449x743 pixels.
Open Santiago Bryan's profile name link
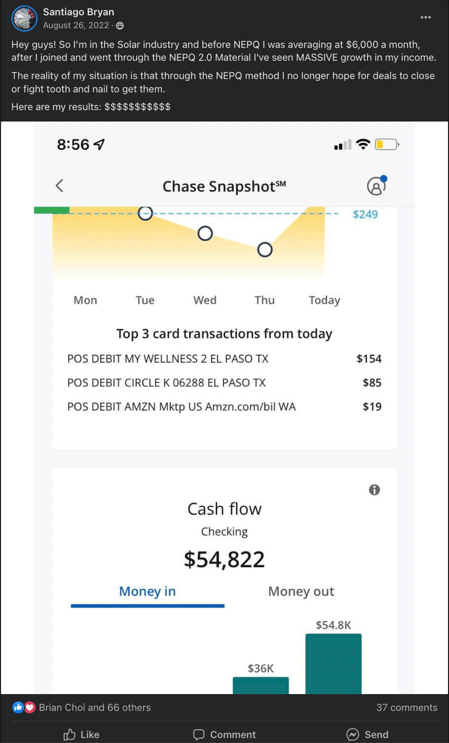78,12
